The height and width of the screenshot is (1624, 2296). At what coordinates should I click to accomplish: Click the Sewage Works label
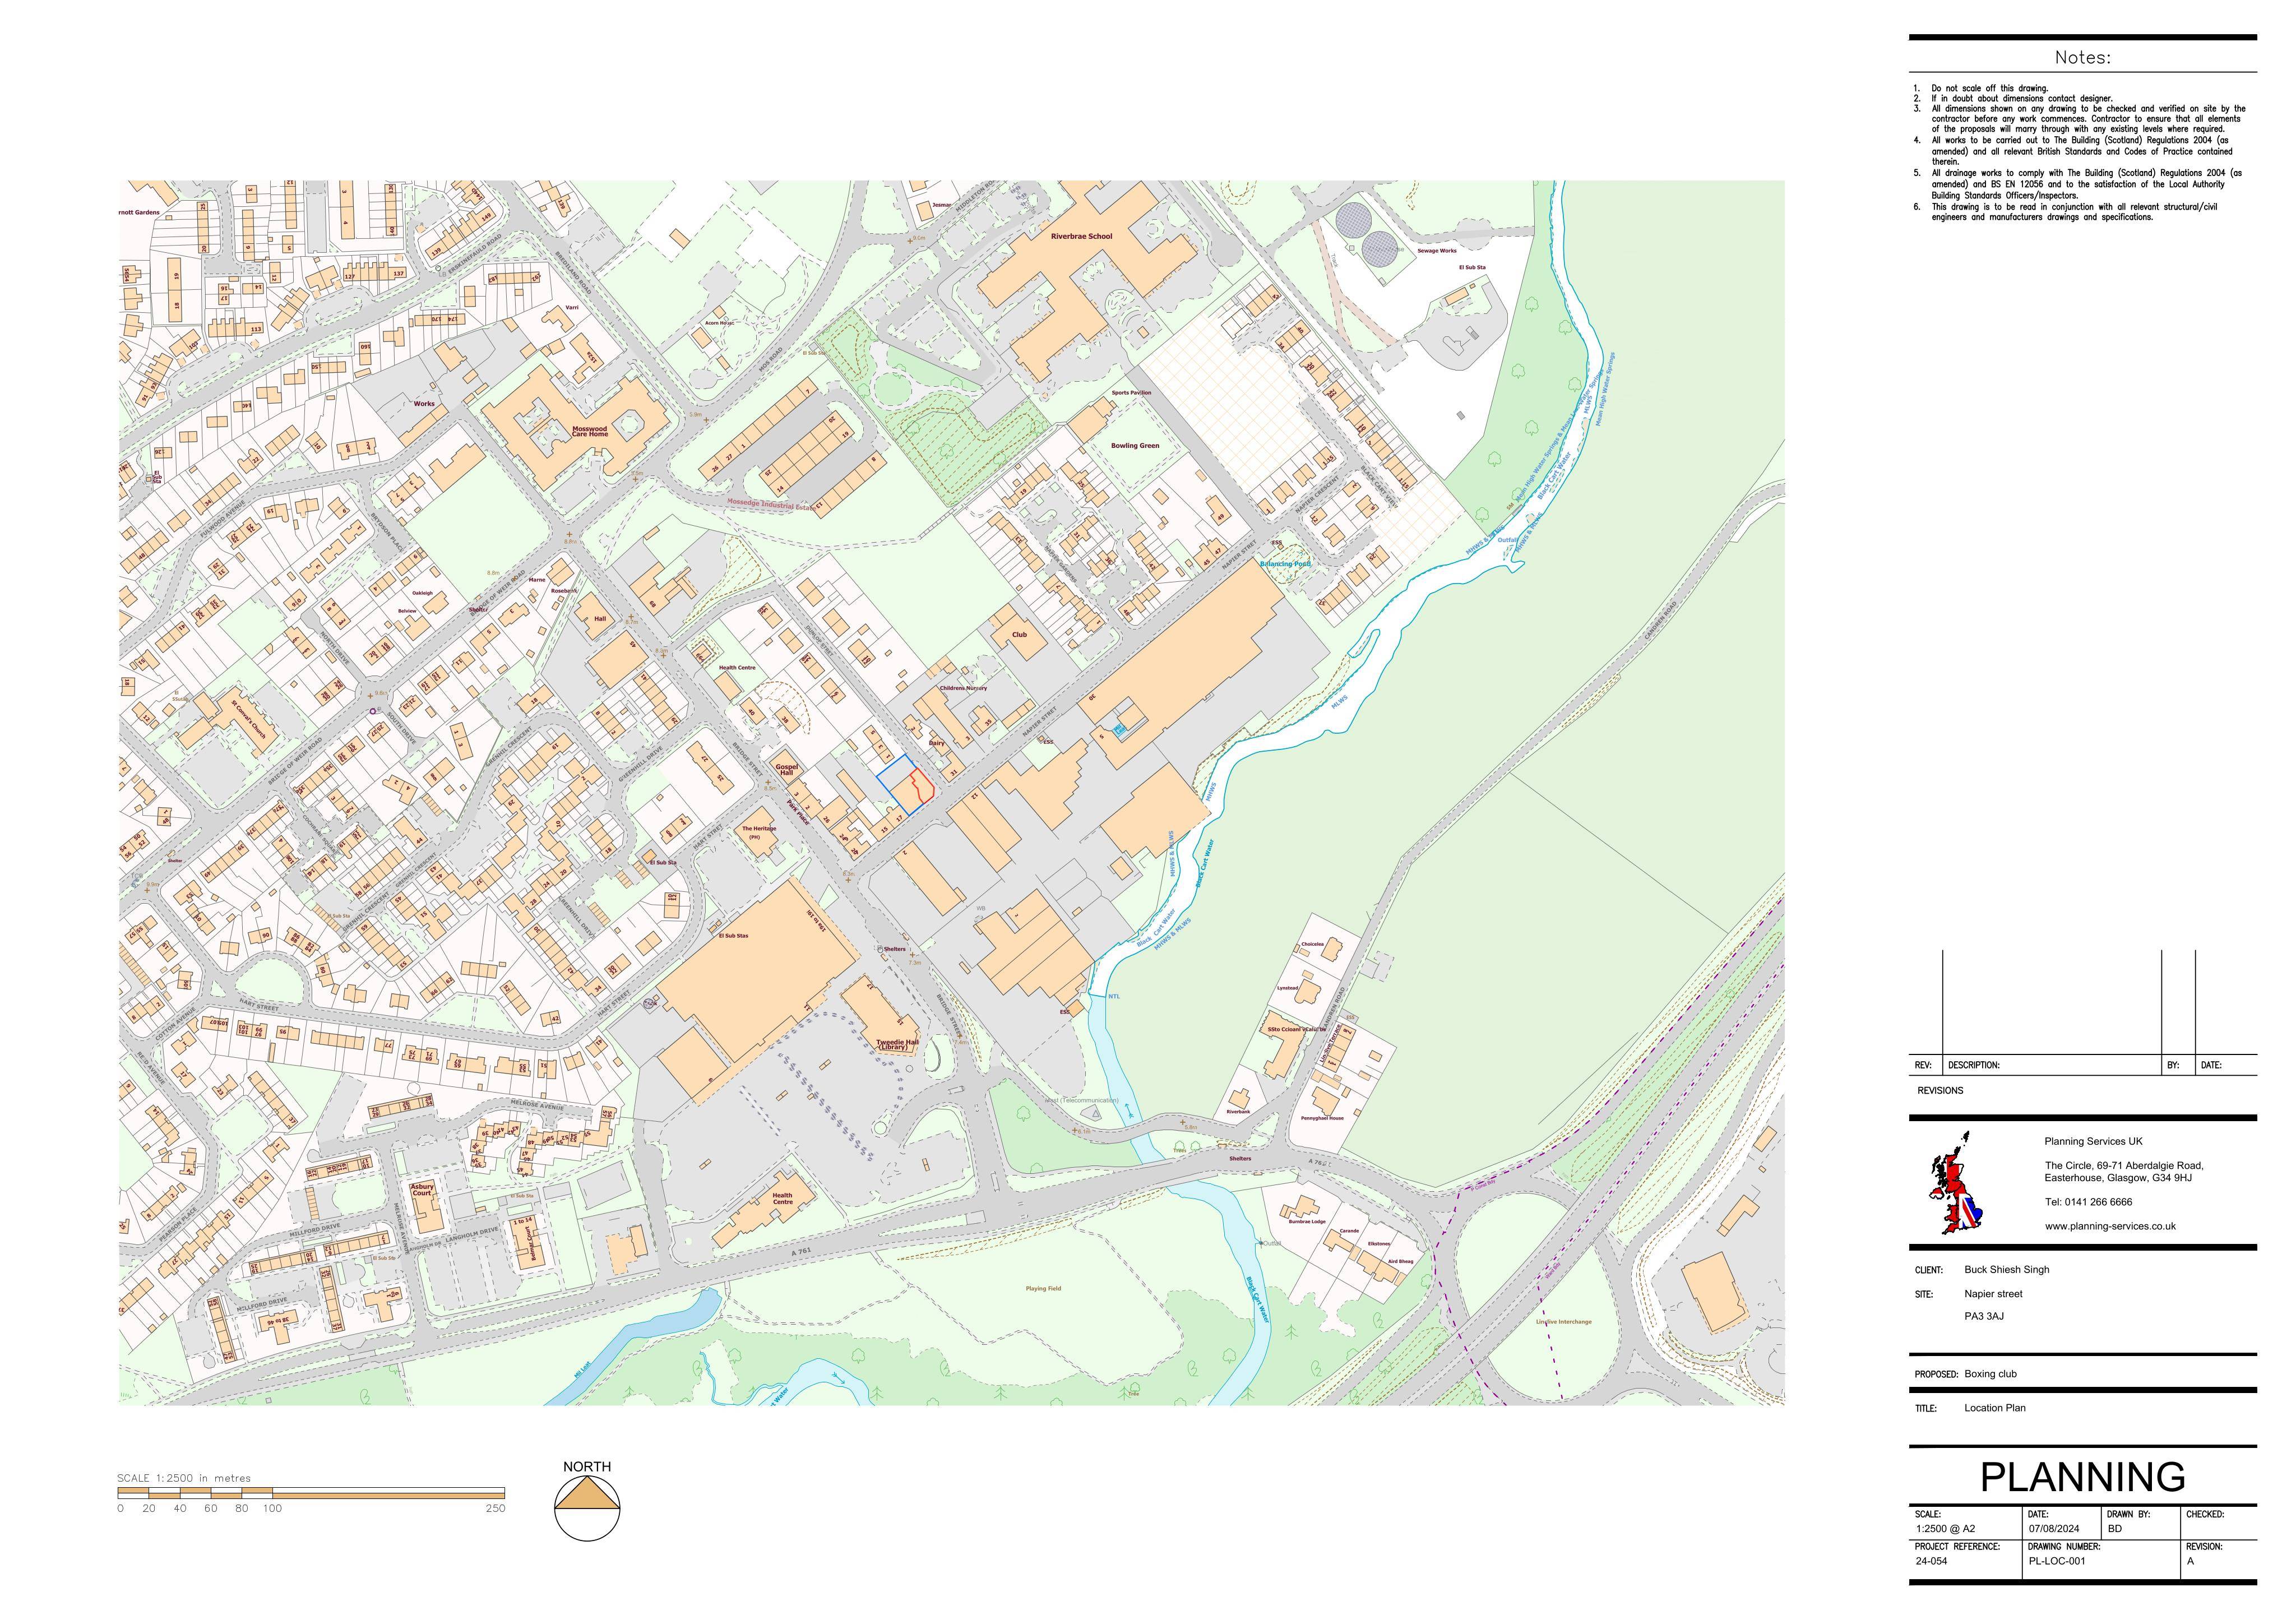tap(1437, 251)
